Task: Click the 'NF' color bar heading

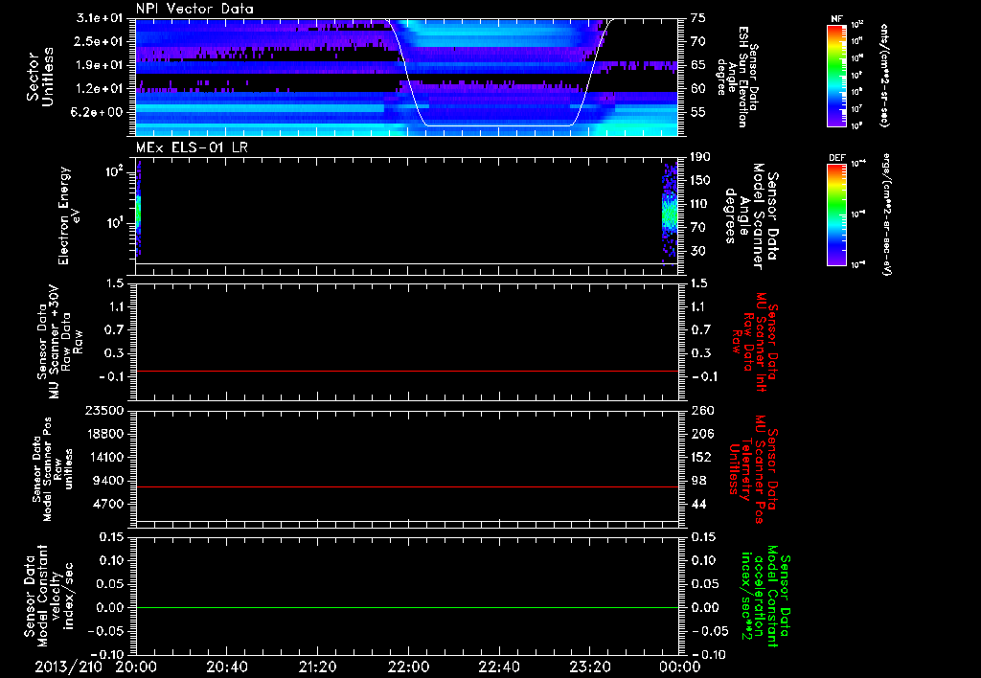Action: (x=837, y=19)
